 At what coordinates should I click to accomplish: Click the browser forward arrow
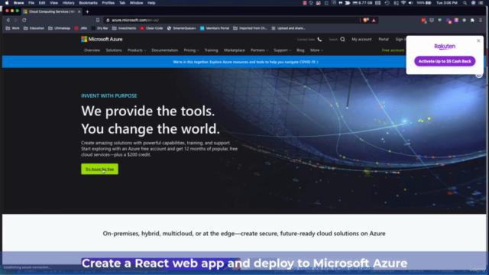point(16,20)
